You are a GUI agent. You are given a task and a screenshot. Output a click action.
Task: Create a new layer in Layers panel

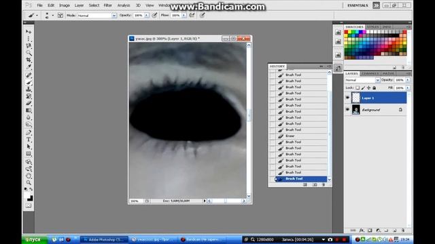[x=394, y=230]
